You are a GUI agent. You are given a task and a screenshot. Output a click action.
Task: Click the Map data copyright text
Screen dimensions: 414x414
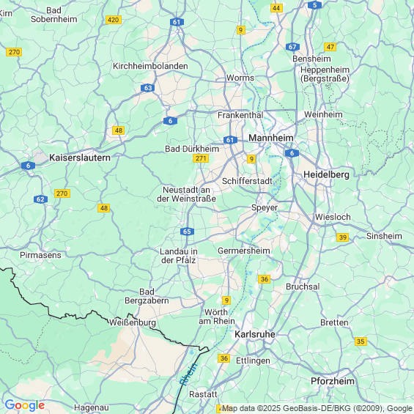317,408
